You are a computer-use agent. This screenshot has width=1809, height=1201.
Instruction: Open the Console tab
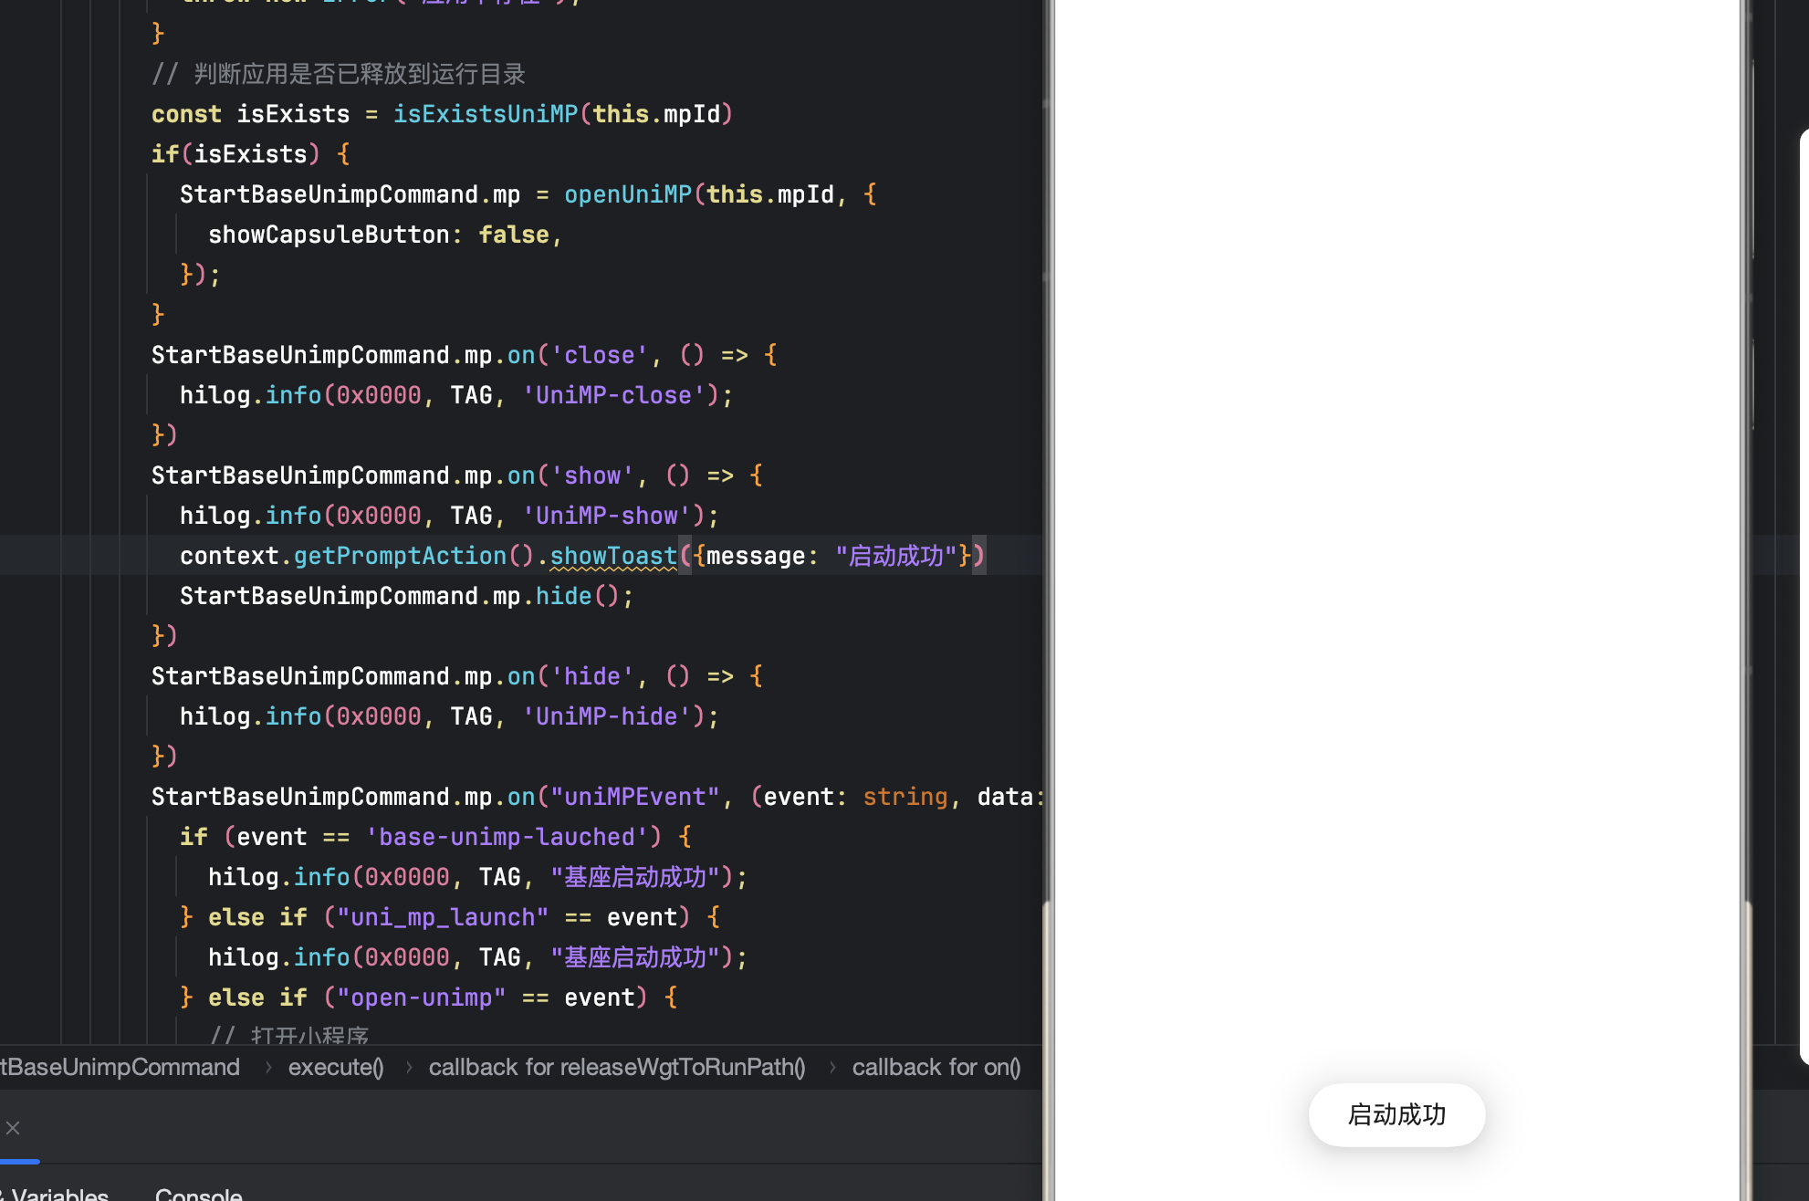click(198, 1194)
